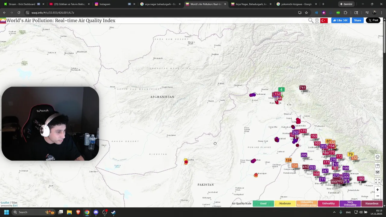Image resolution: width=386 pixels, height=217 pixels.
Task: Click the address bar URL
Action: coord(53,13)
